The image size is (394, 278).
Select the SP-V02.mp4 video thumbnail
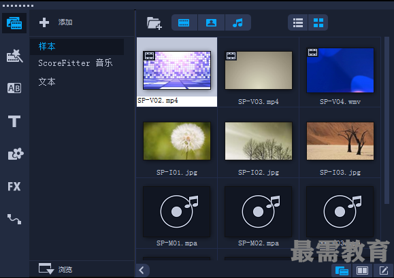click(177, 70)
